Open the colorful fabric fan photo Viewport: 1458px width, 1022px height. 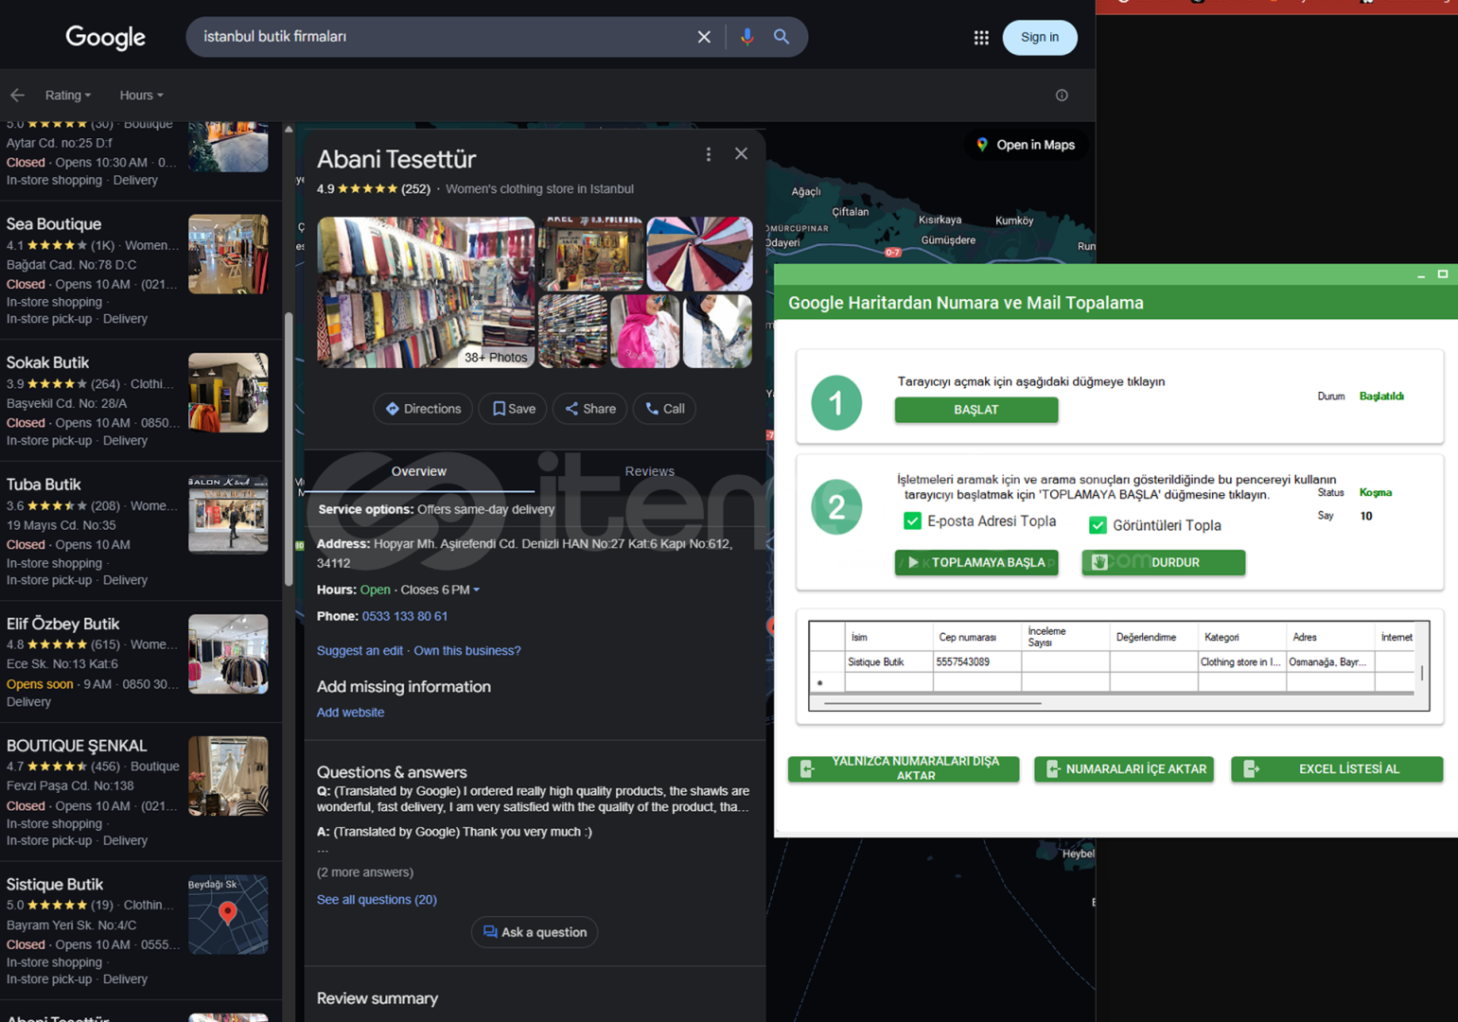point(699,254)
